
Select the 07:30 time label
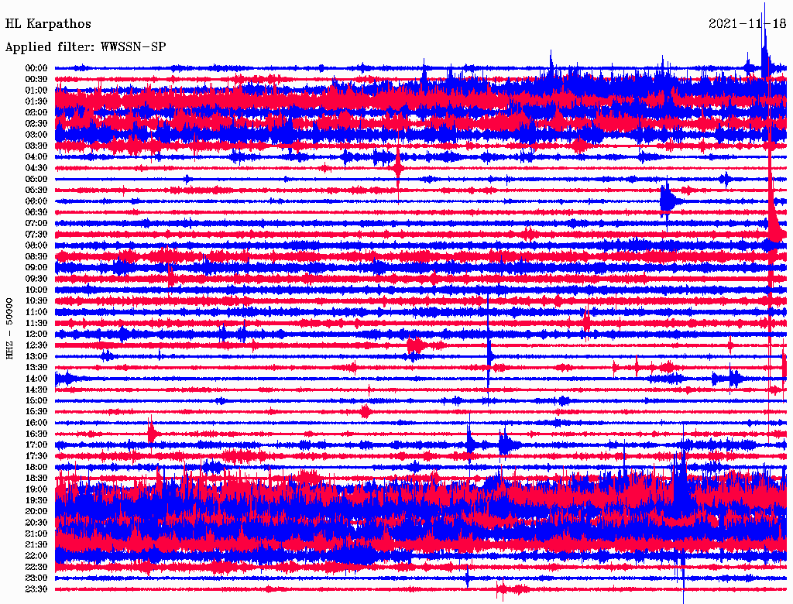pyautogui.click(x=36, y=235)
